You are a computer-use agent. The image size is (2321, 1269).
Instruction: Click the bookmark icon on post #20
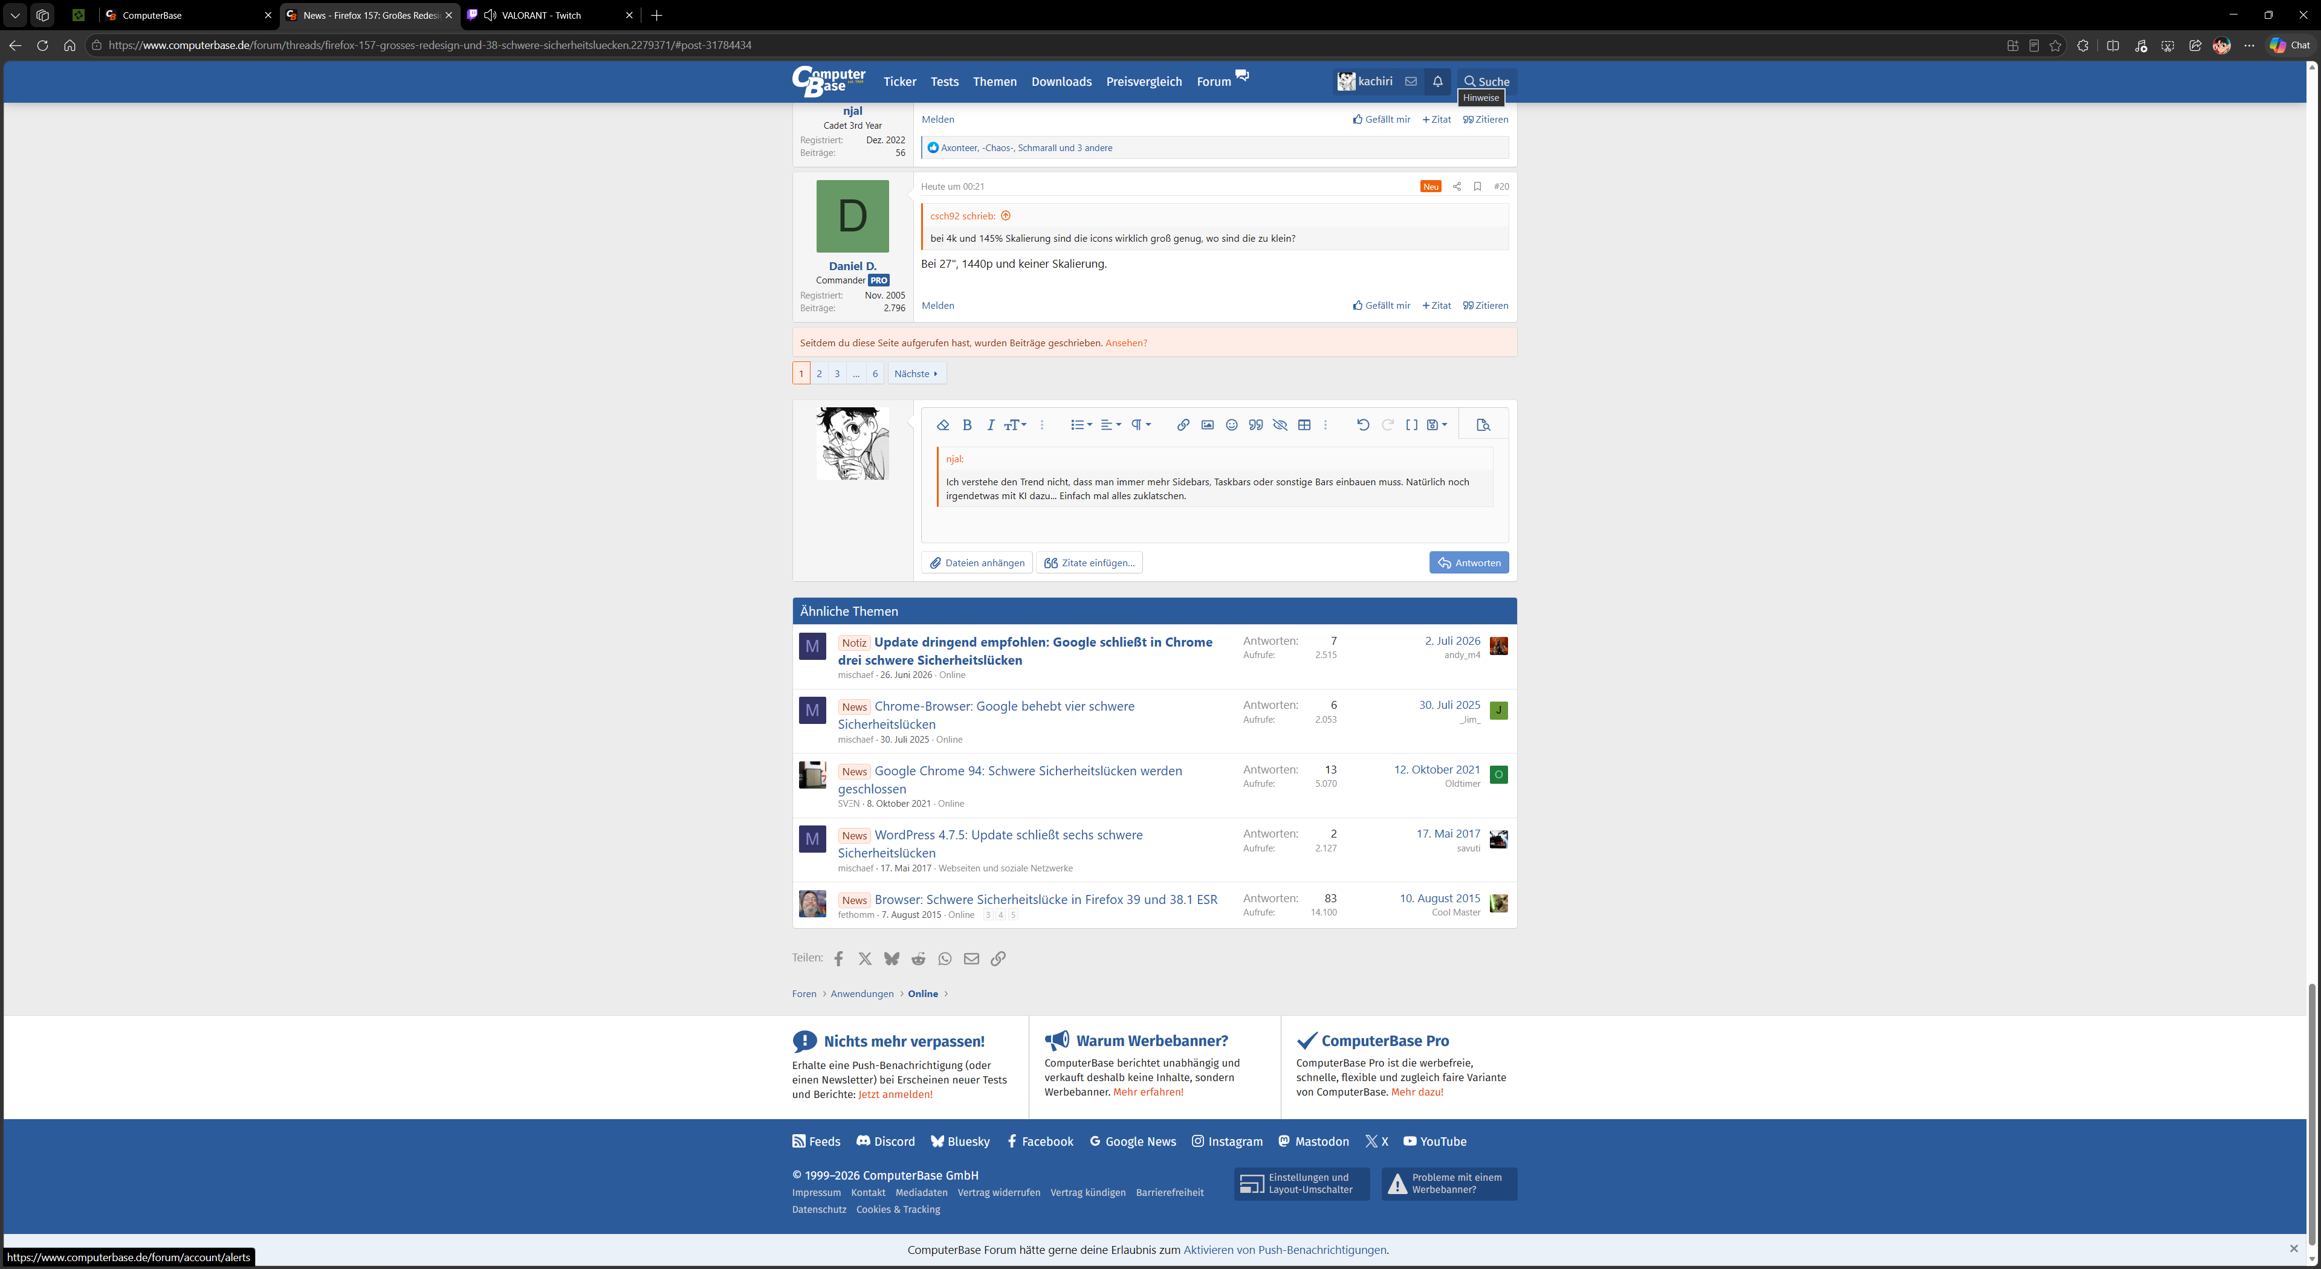point(1478,187)
